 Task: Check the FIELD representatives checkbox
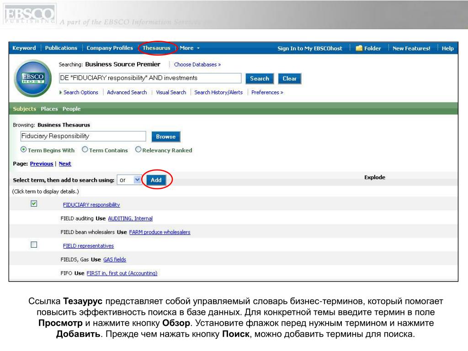click(x=34, y=245)
